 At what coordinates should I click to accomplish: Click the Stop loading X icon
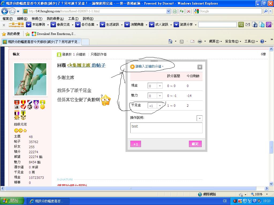pyautogui.click(x=189, y=11)
